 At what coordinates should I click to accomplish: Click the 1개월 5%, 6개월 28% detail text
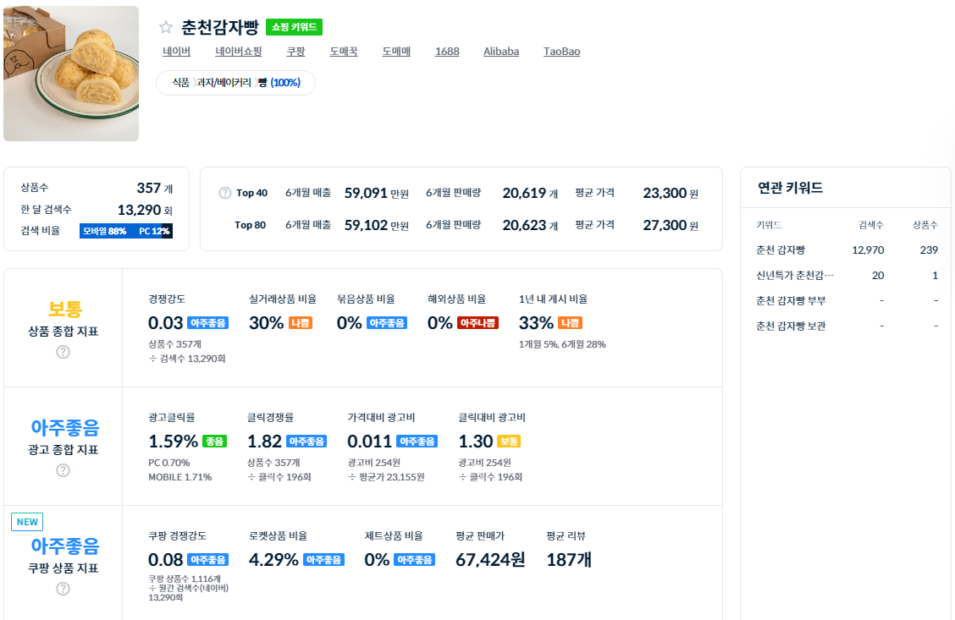[x=562, y=344]
